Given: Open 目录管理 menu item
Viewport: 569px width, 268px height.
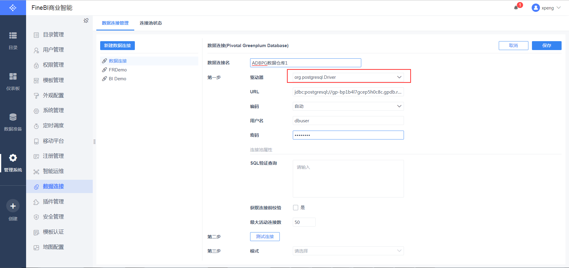Looking at the screenshot, I should [x=59, y=35].
